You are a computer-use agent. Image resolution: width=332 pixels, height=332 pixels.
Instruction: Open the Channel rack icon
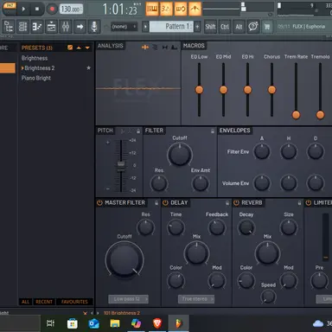pos(22,27)
